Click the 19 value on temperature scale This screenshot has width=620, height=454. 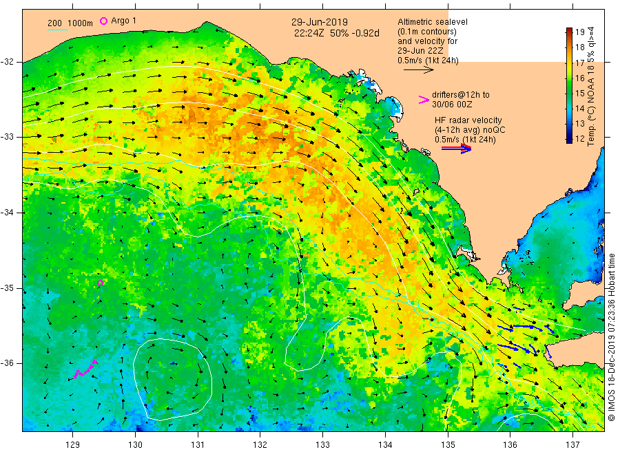(579, 32)
